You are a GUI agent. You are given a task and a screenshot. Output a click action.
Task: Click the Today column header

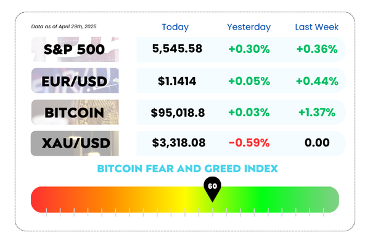pyautogui.click(x=175, y=27)
